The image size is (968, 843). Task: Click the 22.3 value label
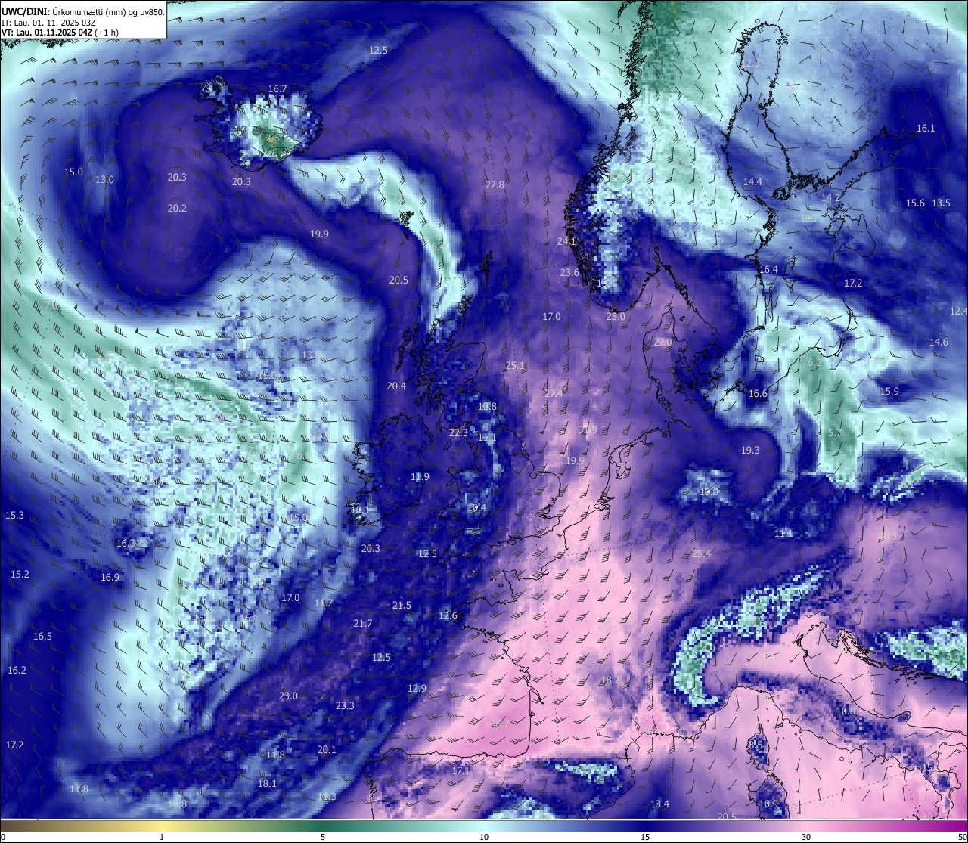point(458,433)
